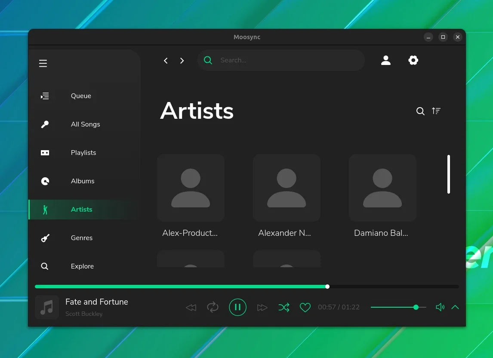
Task: Navigate forward with the right chevron
Action: 182,60
